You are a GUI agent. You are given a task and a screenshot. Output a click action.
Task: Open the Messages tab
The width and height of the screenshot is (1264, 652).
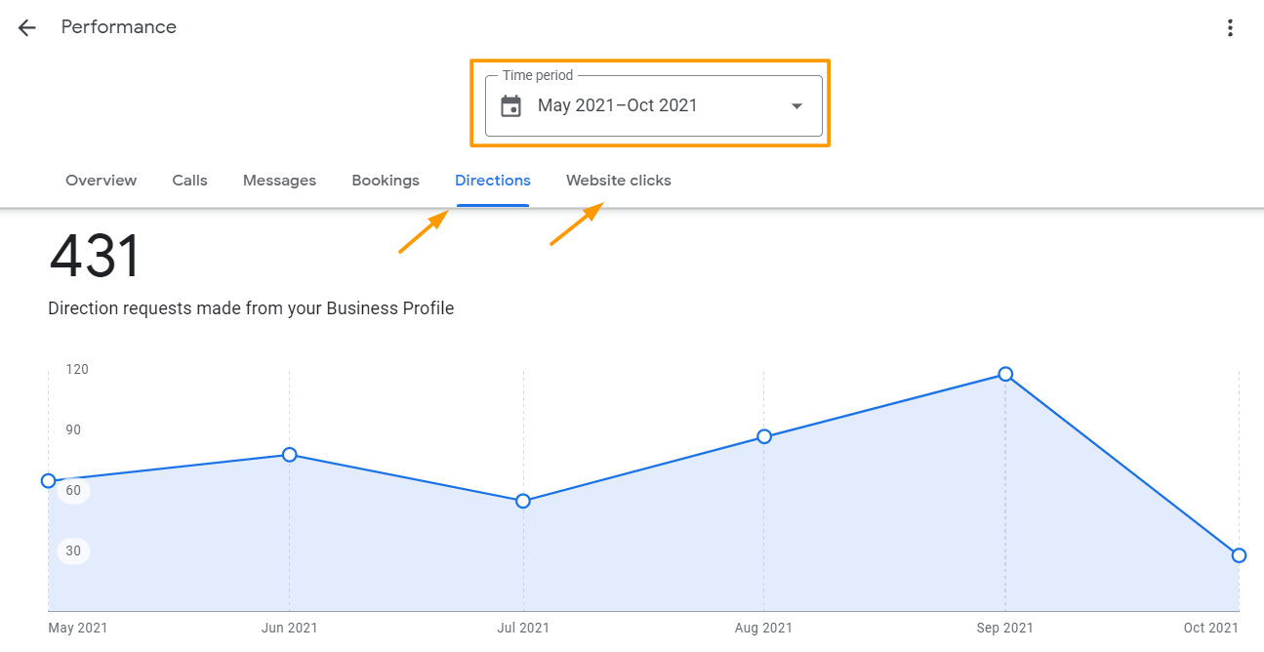(x=279, y=181)
